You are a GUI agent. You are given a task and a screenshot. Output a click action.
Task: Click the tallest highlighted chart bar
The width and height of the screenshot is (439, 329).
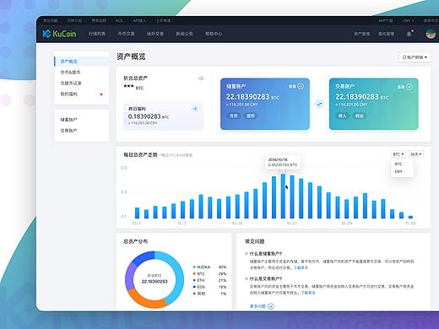click(283, 197)
